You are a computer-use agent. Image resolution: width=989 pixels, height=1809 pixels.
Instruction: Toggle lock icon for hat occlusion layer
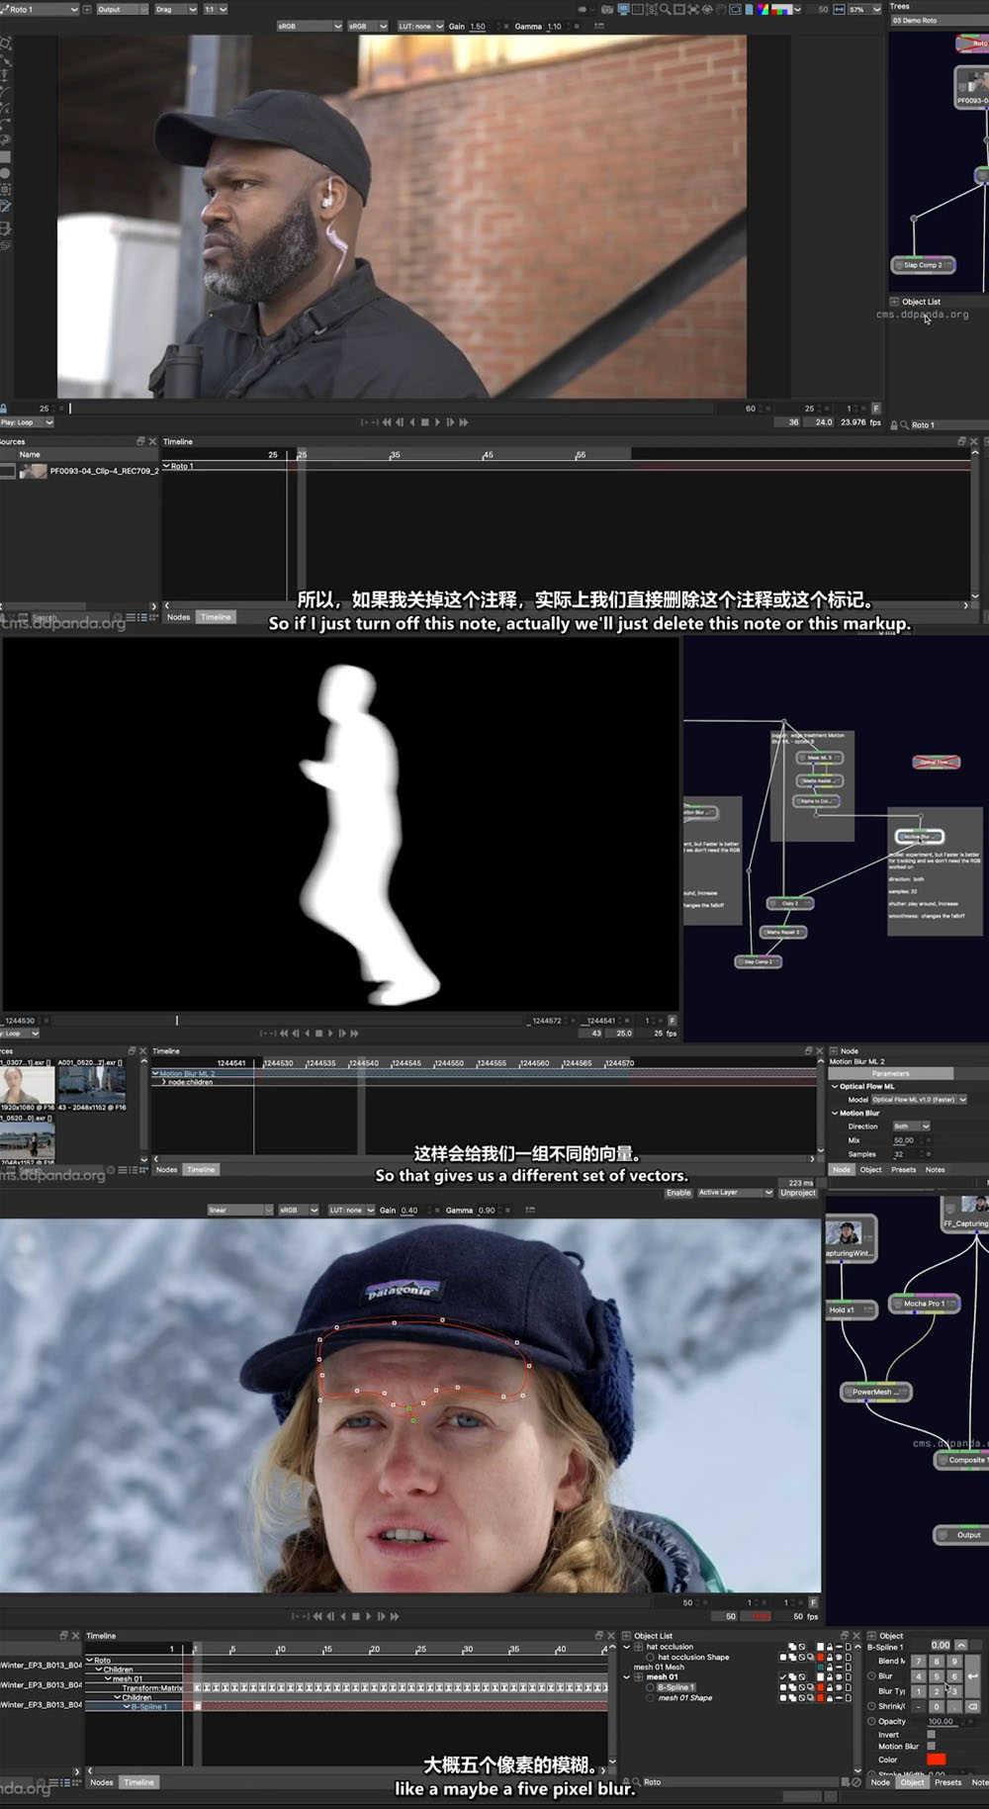829,1647
